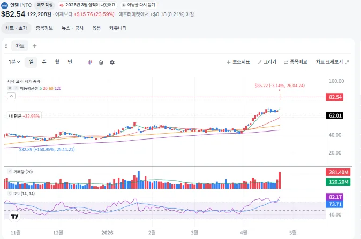Click the 5-day moving average label
The width and height of the screenshot is (361, 239).
click(41, 88)
